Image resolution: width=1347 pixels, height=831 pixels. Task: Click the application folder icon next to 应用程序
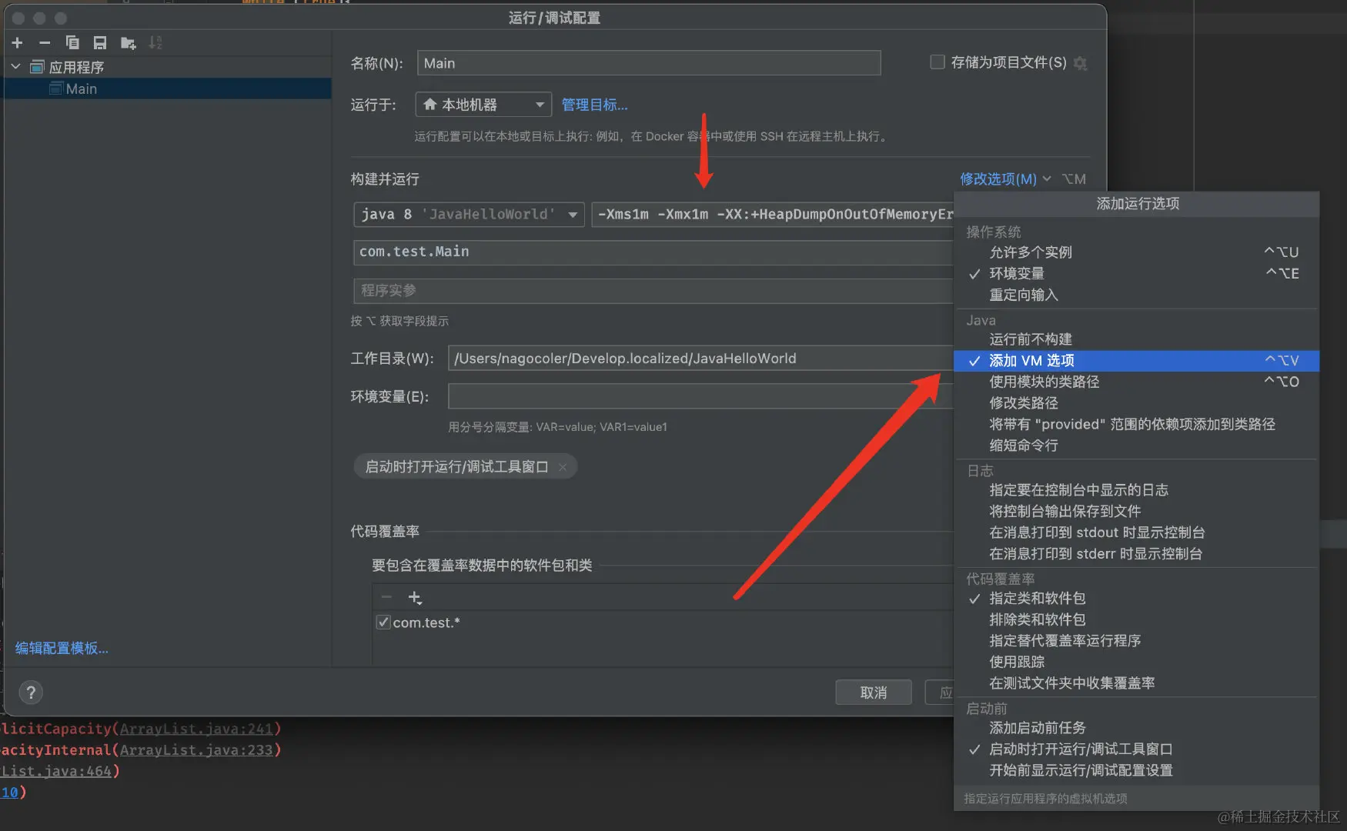(37, 67)
